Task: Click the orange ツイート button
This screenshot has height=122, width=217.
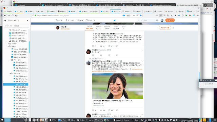Action: pos(170,20)
